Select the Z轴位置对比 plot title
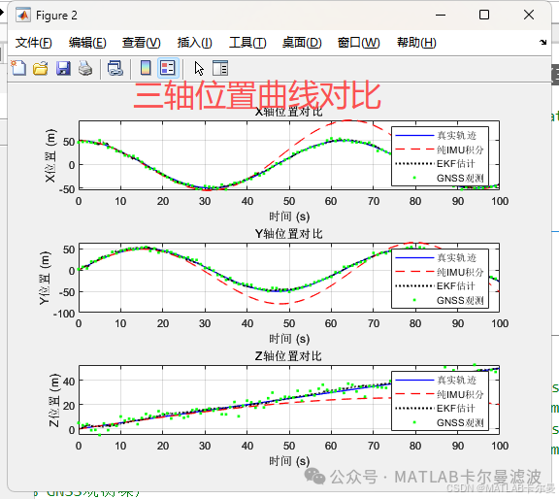Image resolution: width=559 pixels, height=499 pixels. click(x=288, y=356)
